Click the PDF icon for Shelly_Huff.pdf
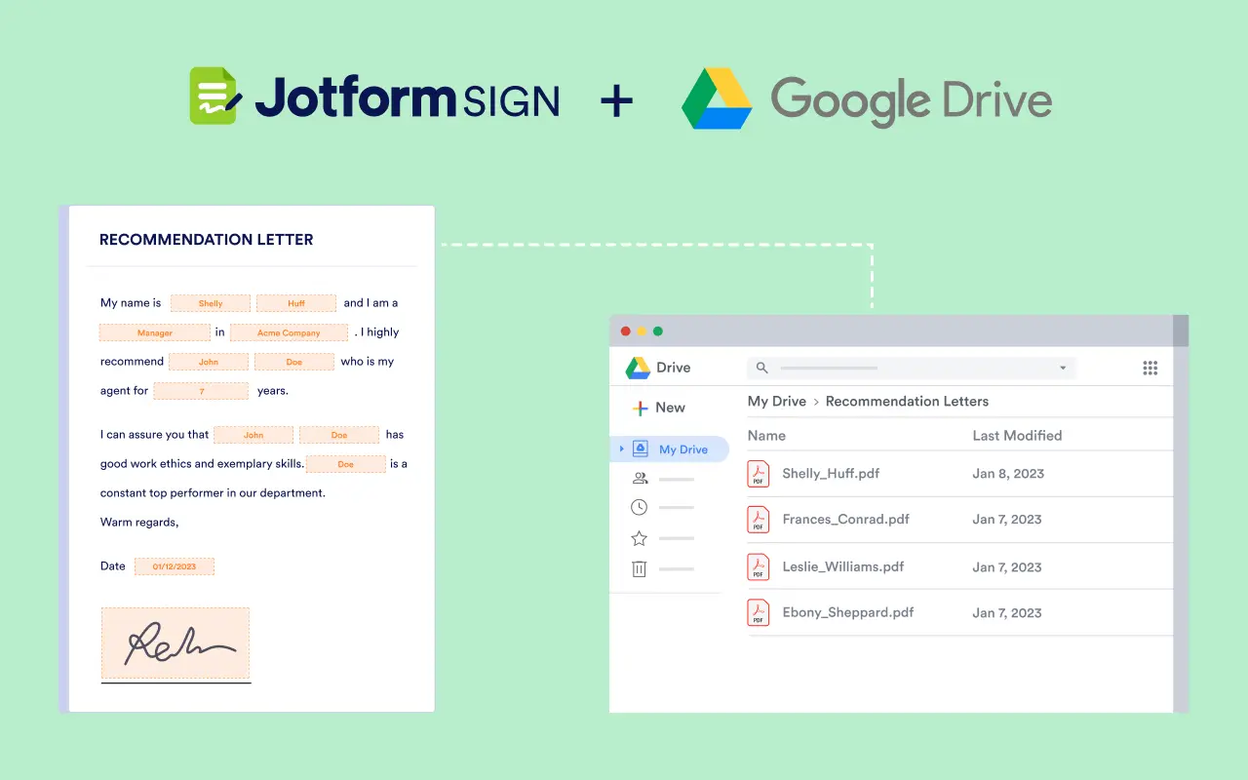Screen dimensions: 1248x780 click(x=758, y=474)
